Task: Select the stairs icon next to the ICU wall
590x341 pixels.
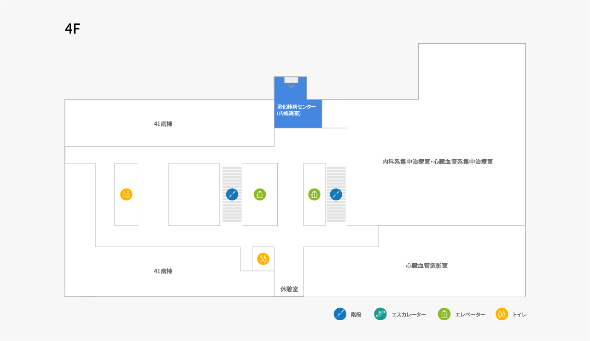Action: point(336,194)
